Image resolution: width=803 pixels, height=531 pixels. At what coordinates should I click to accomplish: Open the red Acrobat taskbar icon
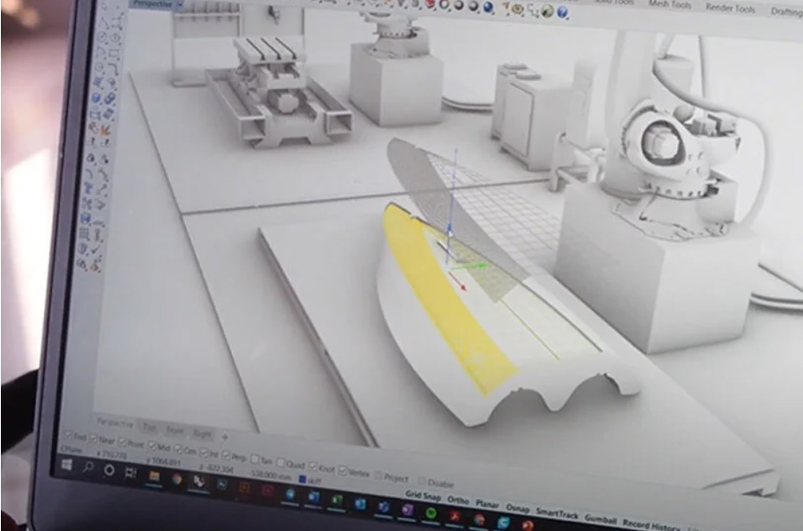point(454,516)
